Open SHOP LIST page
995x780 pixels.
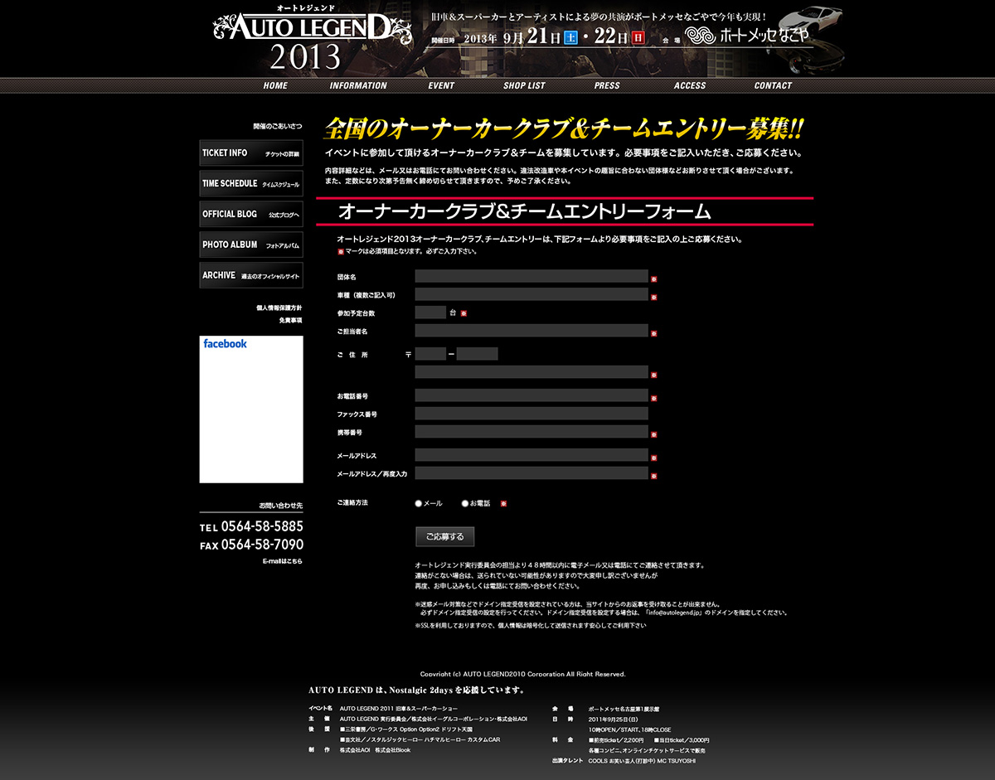(x=524, y=85)
